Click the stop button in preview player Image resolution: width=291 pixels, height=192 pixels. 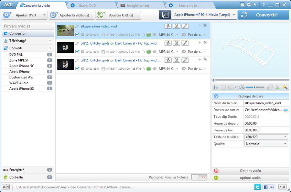(223, 87)
